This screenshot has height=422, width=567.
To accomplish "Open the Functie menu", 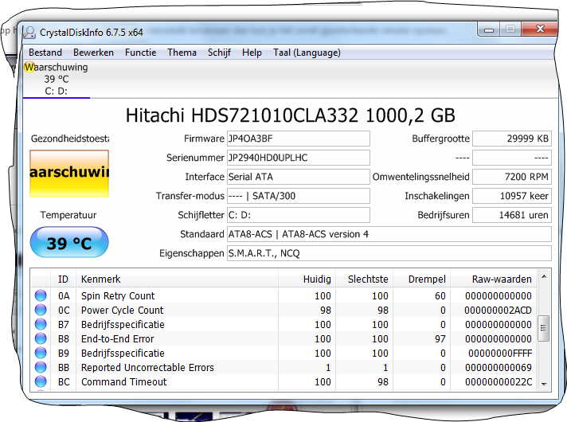I will [140, 53].
